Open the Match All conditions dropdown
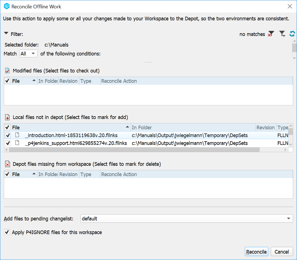The height and width of the screenshot is (260, 297). [x=28, y=54]
